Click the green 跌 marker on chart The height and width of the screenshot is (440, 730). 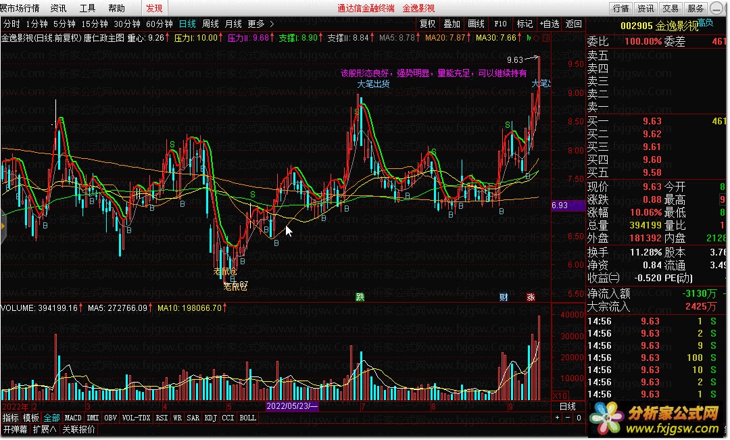point(360,297)
